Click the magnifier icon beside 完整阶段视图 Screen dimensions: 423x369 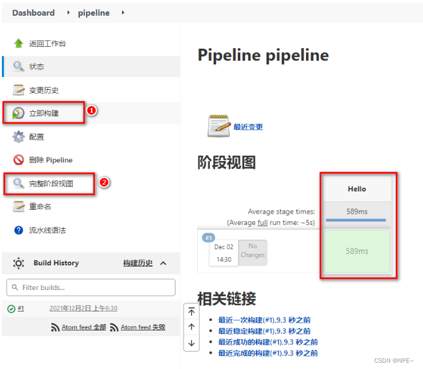point(18,184)
